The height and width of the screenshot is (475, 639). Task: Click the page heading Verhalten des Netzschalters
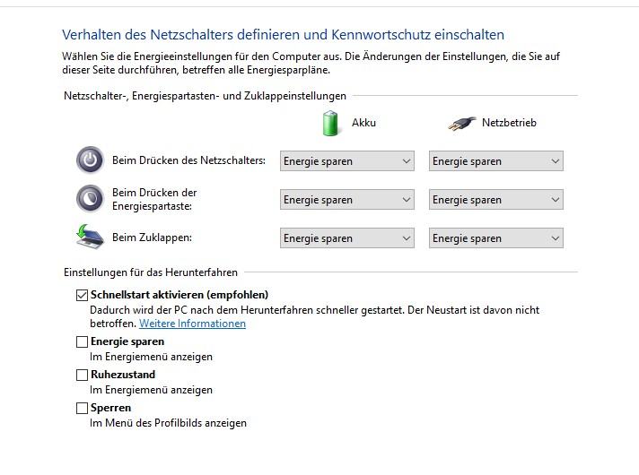[284, 35]
